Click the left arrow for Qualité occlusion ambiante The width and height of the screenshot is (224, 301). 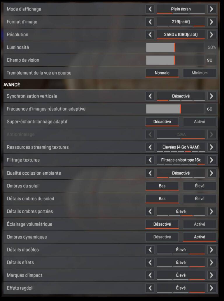tap(150, 173)
